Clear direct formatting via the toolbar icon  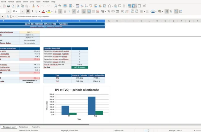(38, 6)
